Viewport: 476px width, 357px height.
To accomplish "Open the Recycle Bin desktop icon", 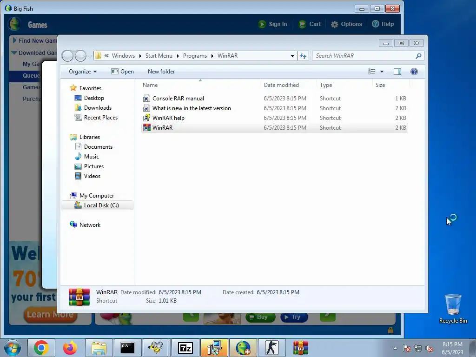I will (453, 309).
